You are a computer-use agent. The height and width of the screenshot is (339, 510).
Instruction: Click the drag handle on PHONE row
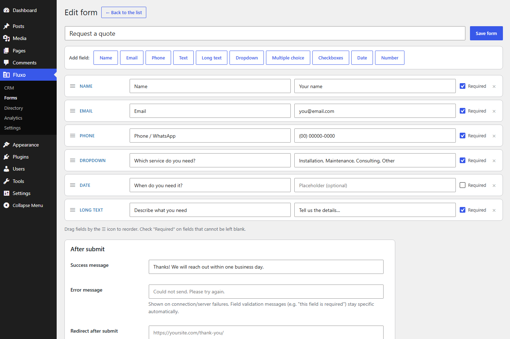click(73, 136)
